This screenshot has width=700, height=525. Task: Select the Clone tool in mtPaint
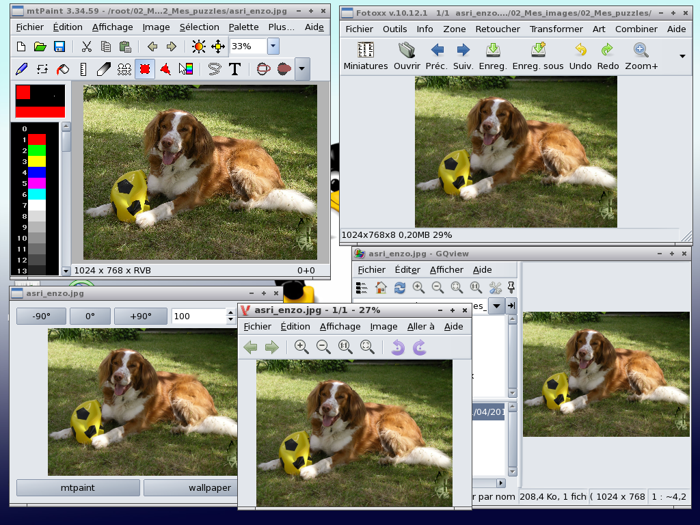[124, 69]
